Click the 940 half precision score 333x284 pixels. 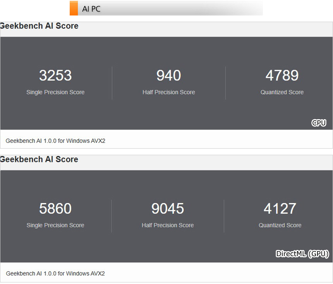169,75
